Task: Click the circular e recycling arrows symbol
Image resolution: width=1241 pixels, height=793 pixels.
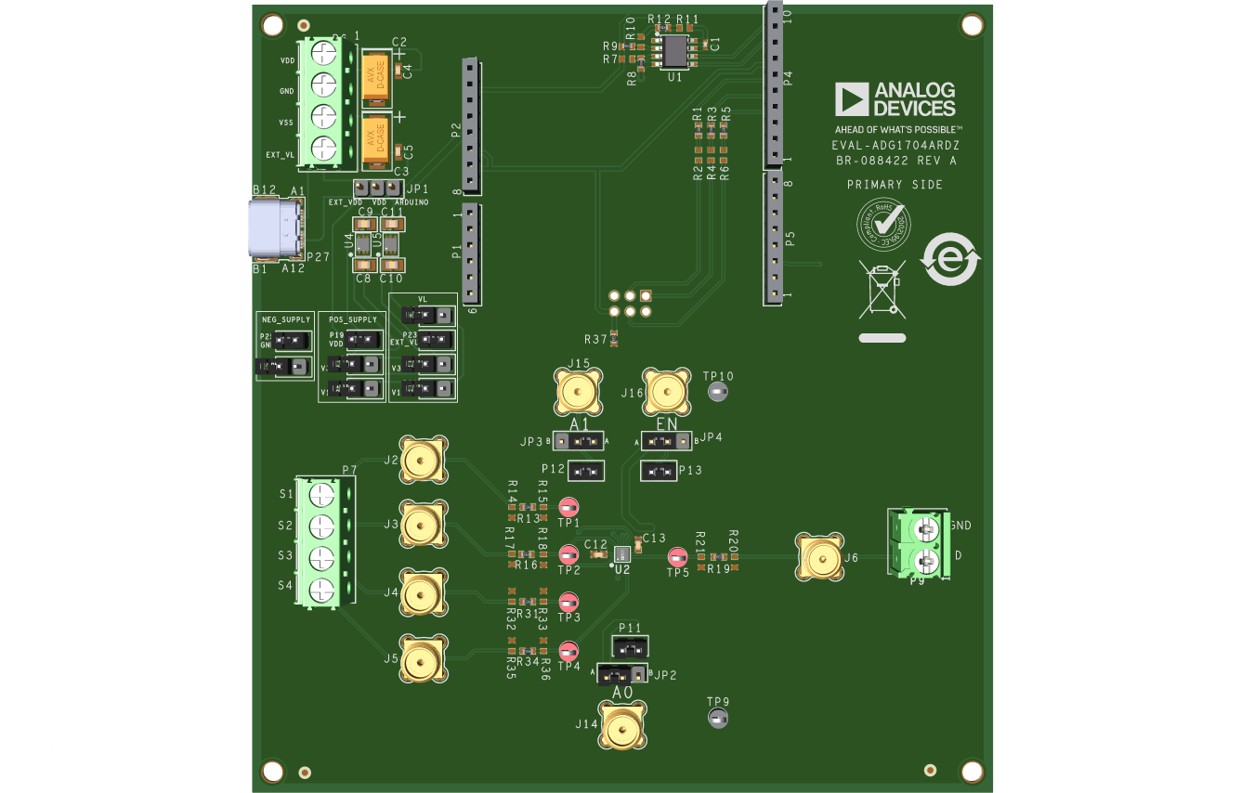Action: (x=948, y=259)
